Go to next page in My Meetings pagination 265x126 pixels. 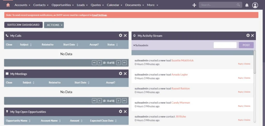[119, 101]
